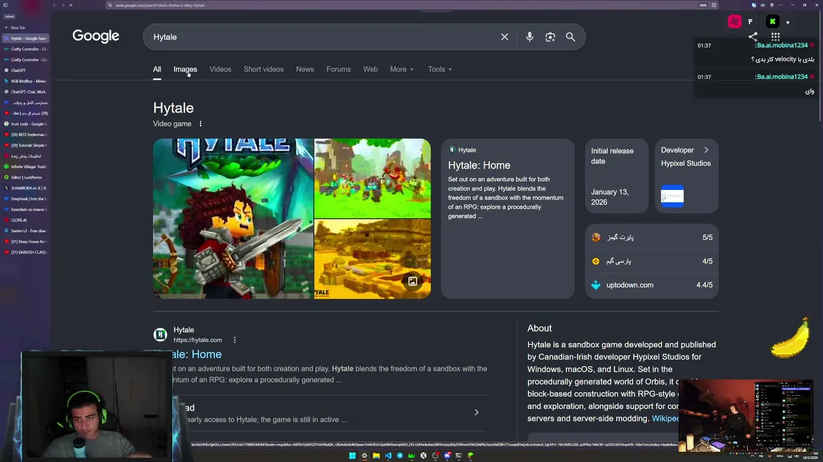Open the Hytale: Home knowledge panel link

479,166
